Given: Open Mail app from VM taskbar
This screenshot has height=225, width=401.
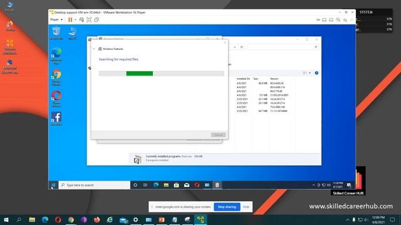Looking at the screenshot, I should point(187,185).
